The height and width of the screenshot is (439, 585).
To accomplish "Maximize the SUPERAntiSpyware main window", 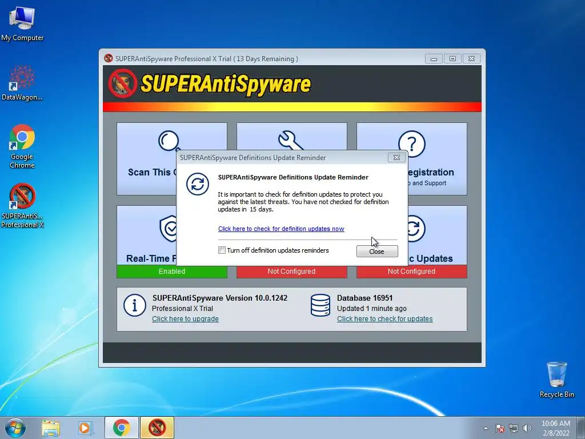I will pyautogui.click(x=452, y=59).
